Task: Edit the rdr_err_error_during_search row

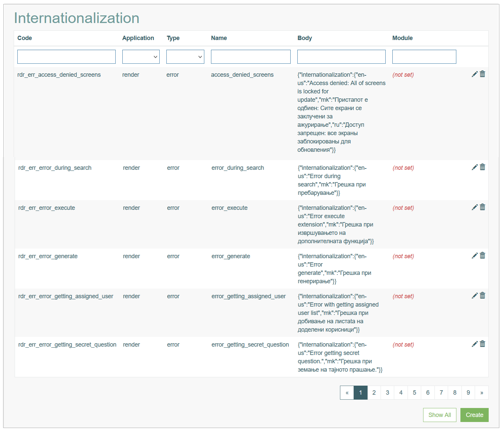Action: (x=475, y=167)
